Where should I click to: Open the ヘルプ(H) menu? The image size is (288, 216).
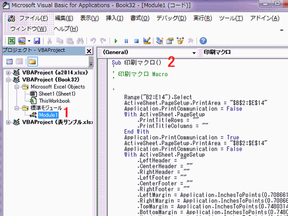coord(66,29)
